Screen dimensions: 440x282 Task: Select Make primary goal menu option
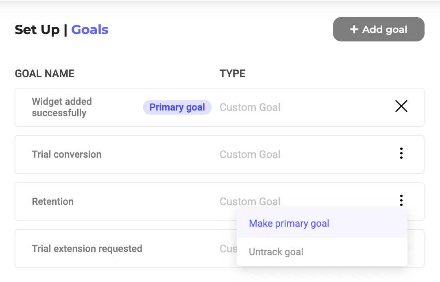point(289,223)
